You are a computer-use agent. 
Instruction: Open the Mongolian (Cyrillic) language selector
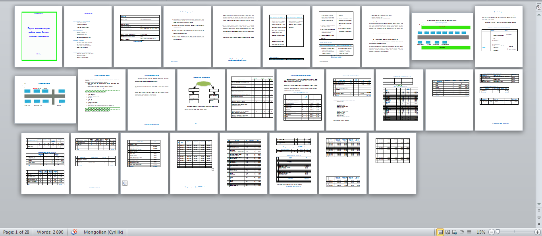tap(103, 232)
